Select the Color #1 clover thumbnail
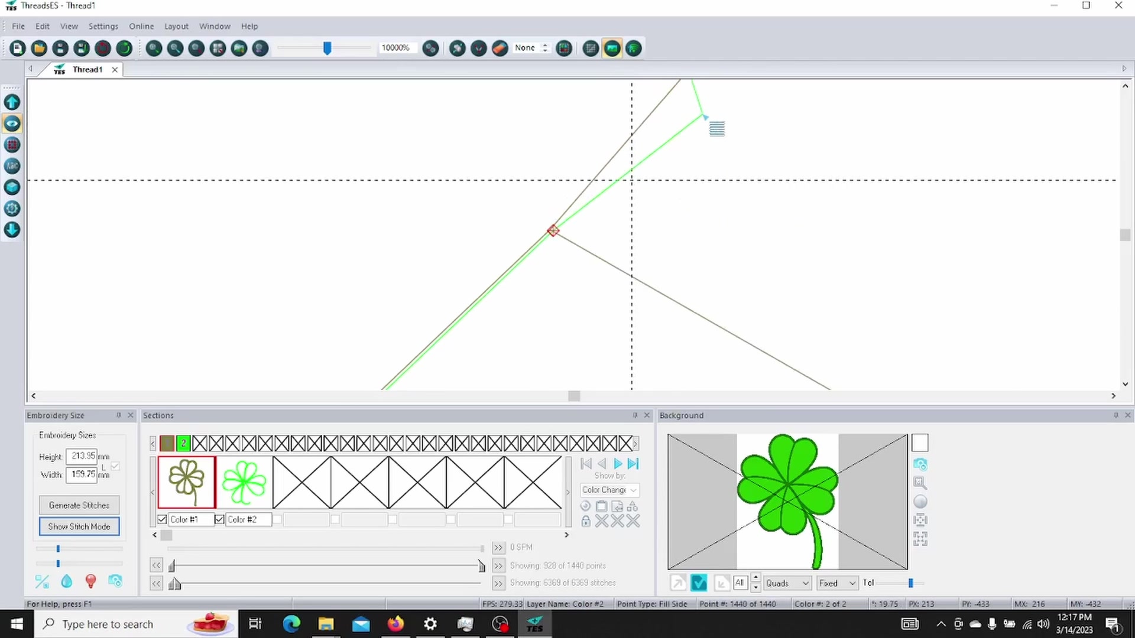 187,482
